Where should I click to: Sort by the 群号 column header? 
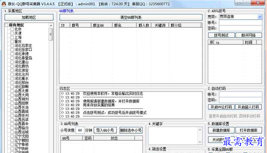81,25
